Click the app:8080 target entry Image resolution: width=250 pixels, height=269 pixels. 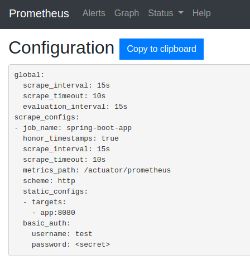click(57, 213)
